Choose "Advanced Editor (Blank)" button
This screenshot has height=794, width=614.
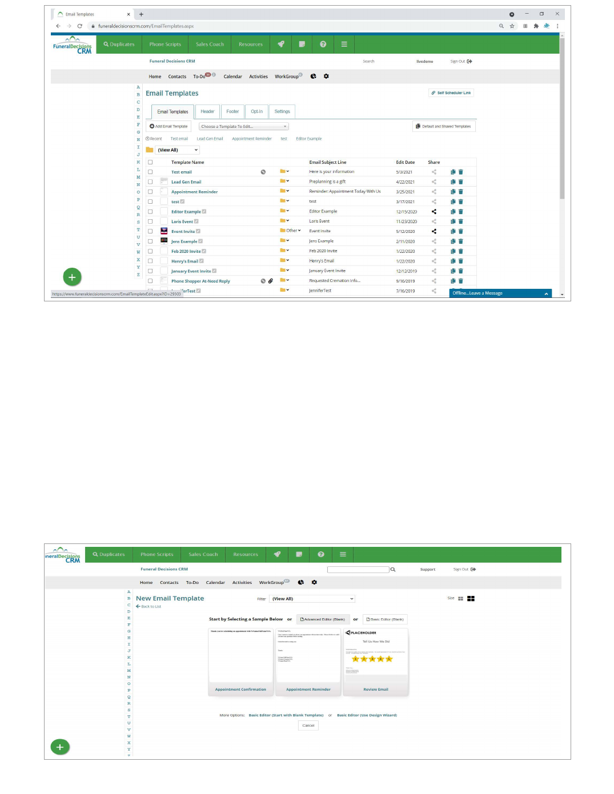323,619
